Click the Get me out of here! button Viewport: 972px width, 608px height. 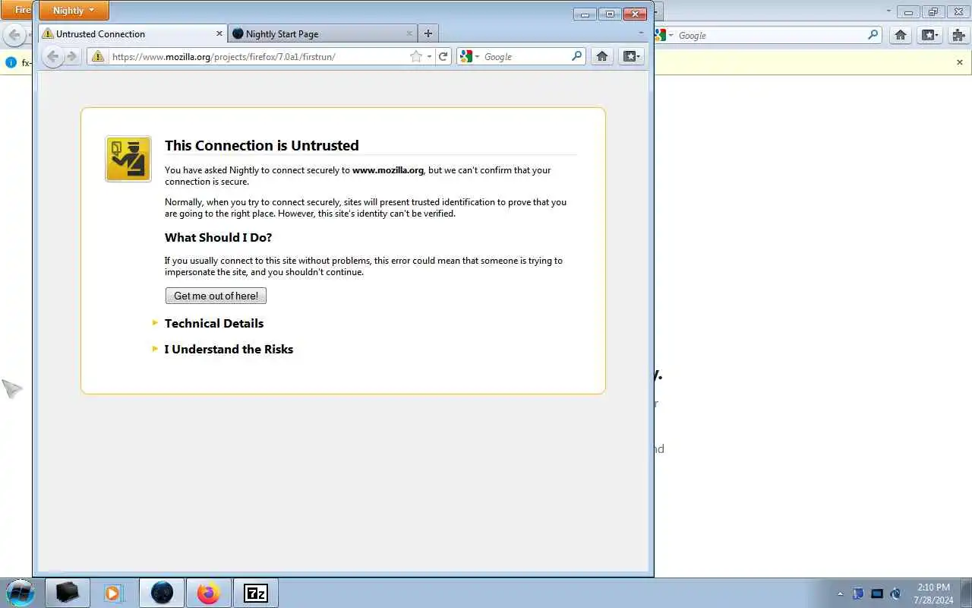(216, 296)
